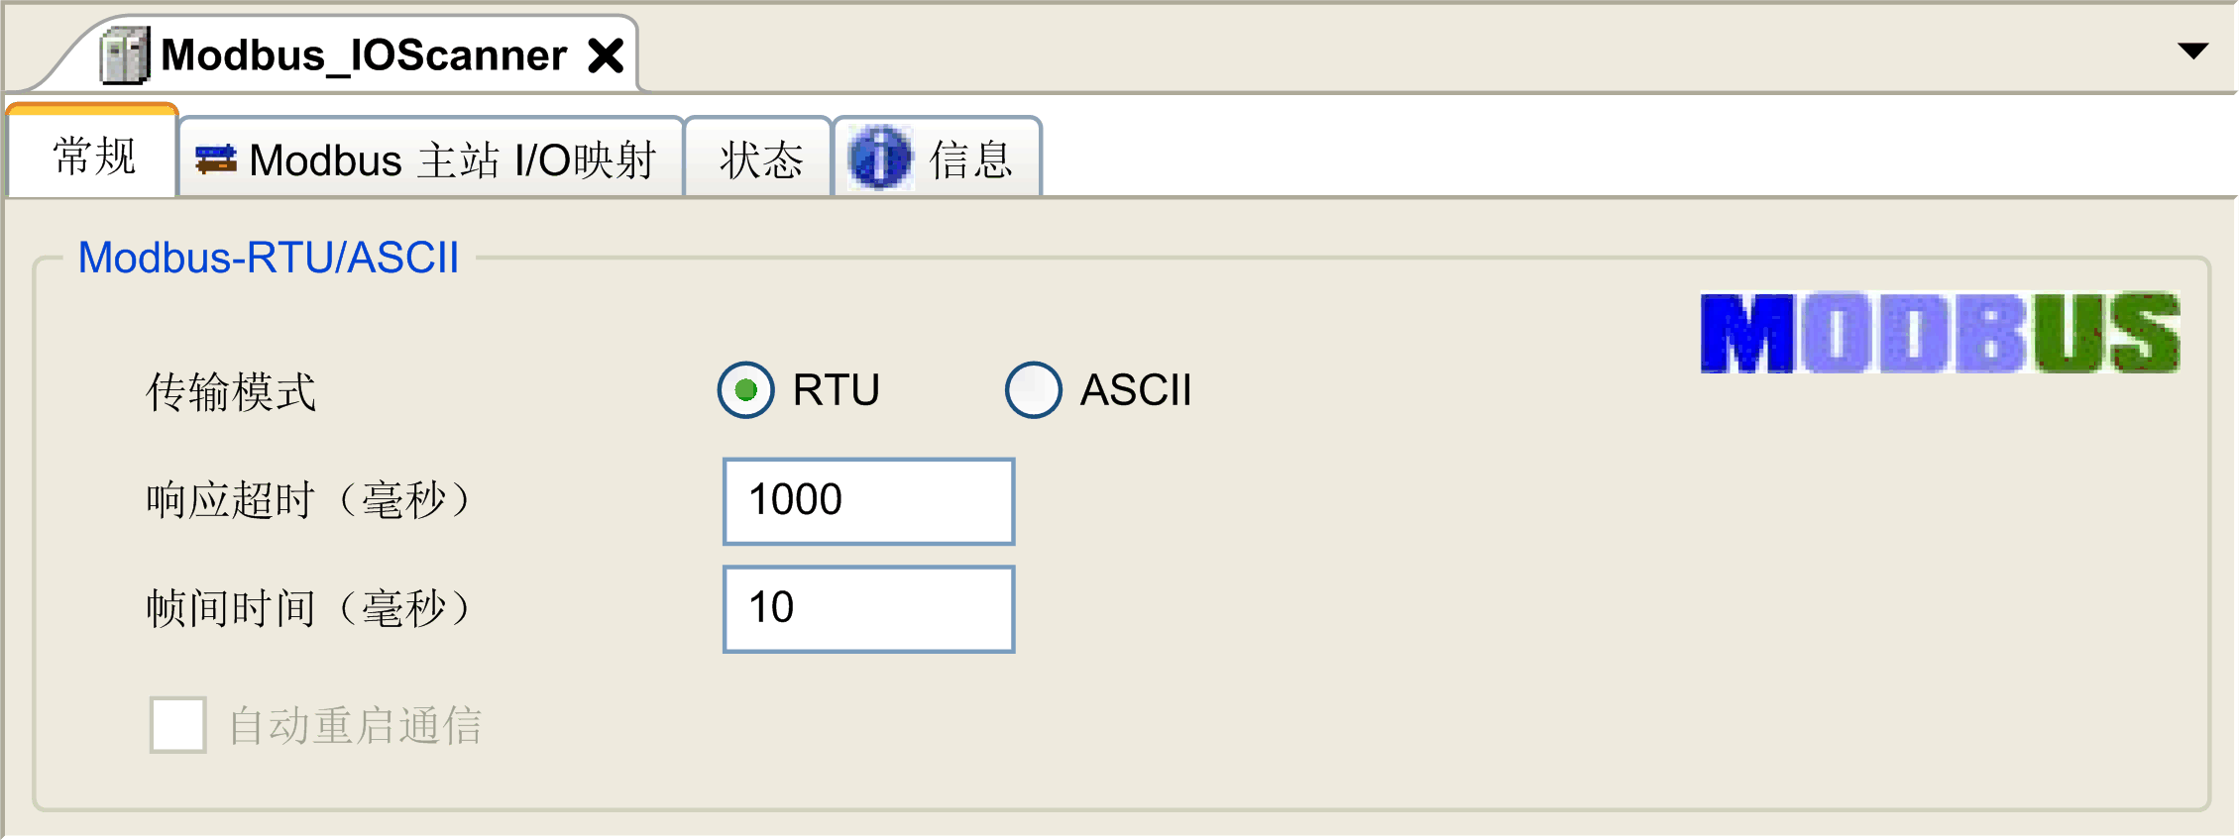This screenshot has height=840, width=2239.
Task: Click inside the 帧间时间 field showing 10
Action: (867, 608)
